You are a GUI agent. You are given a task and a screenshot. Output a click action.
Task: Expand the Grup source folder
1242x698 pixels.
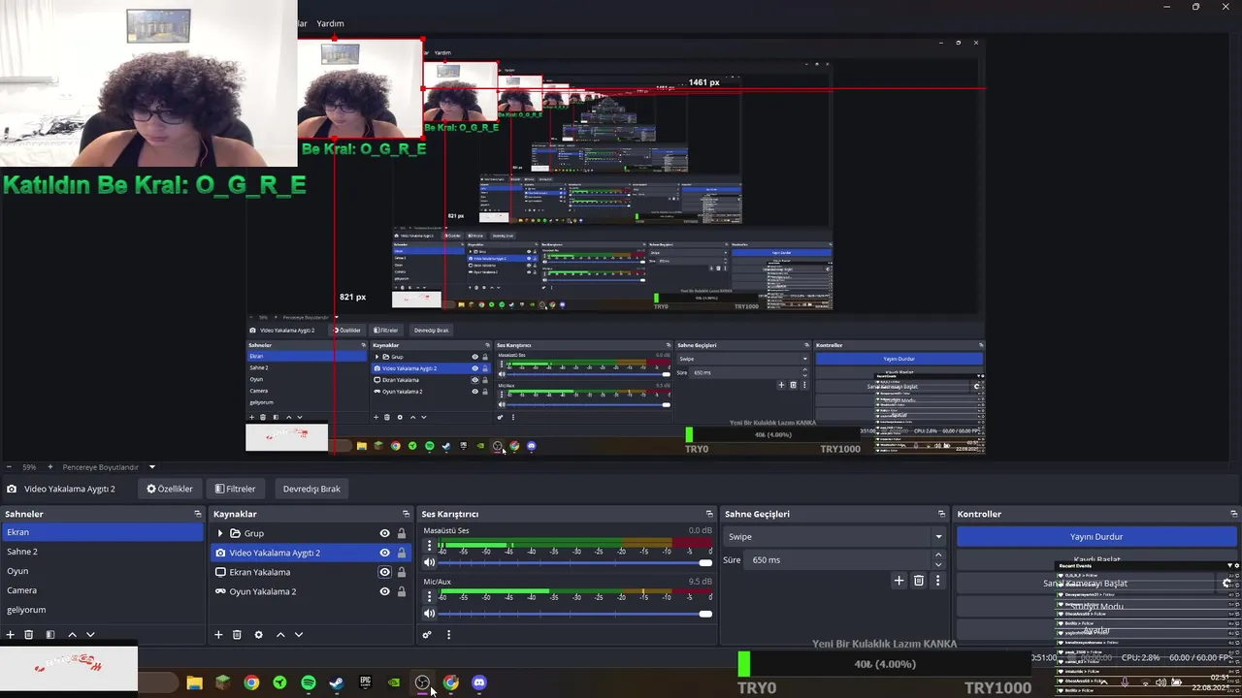(220, 533)
